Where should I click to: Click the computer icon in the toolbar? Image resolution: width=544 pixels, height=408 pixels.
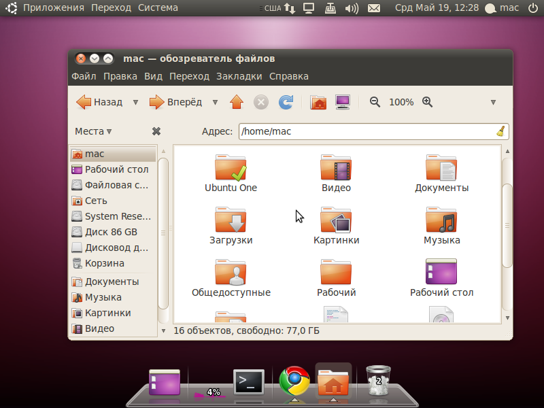coord(342,101)
